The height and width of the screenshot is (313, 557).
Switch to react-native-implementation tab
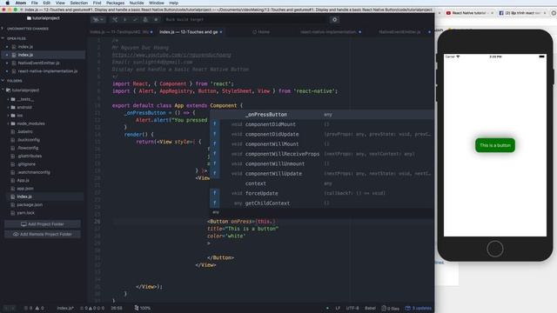[x=329, y=32]
